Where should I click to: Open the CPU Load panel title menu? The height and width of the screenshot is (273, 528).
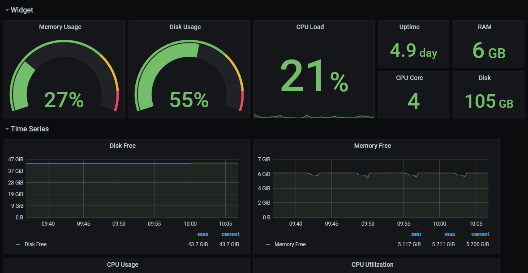point(310,27)
